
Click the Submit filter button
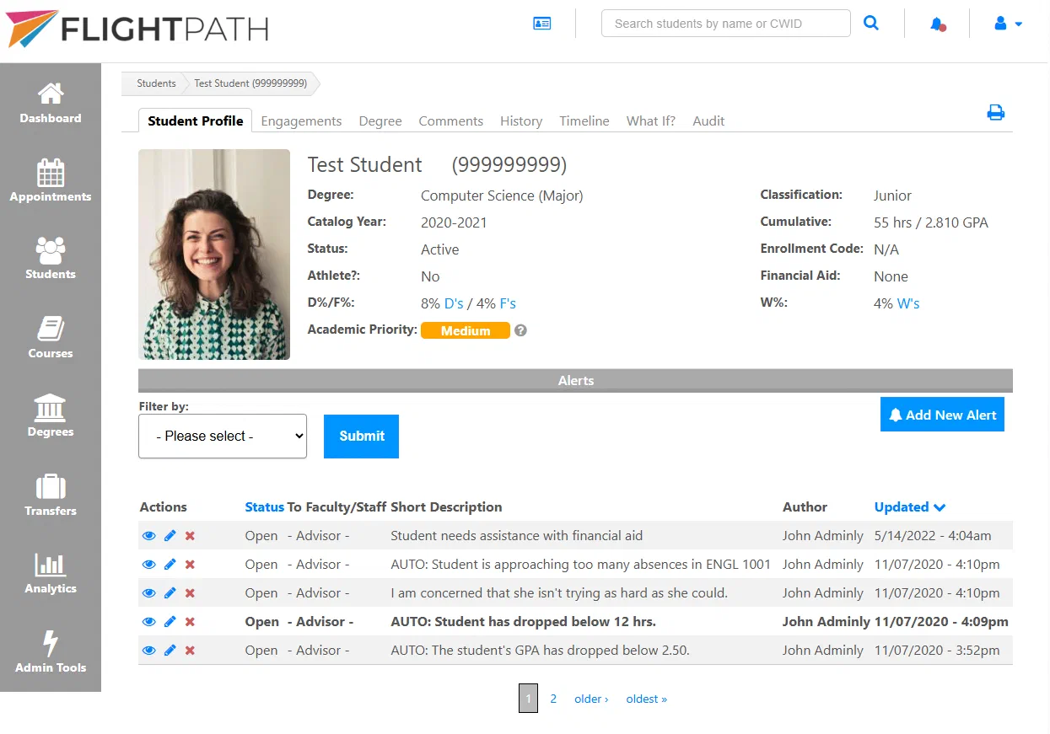coord(362,437)
